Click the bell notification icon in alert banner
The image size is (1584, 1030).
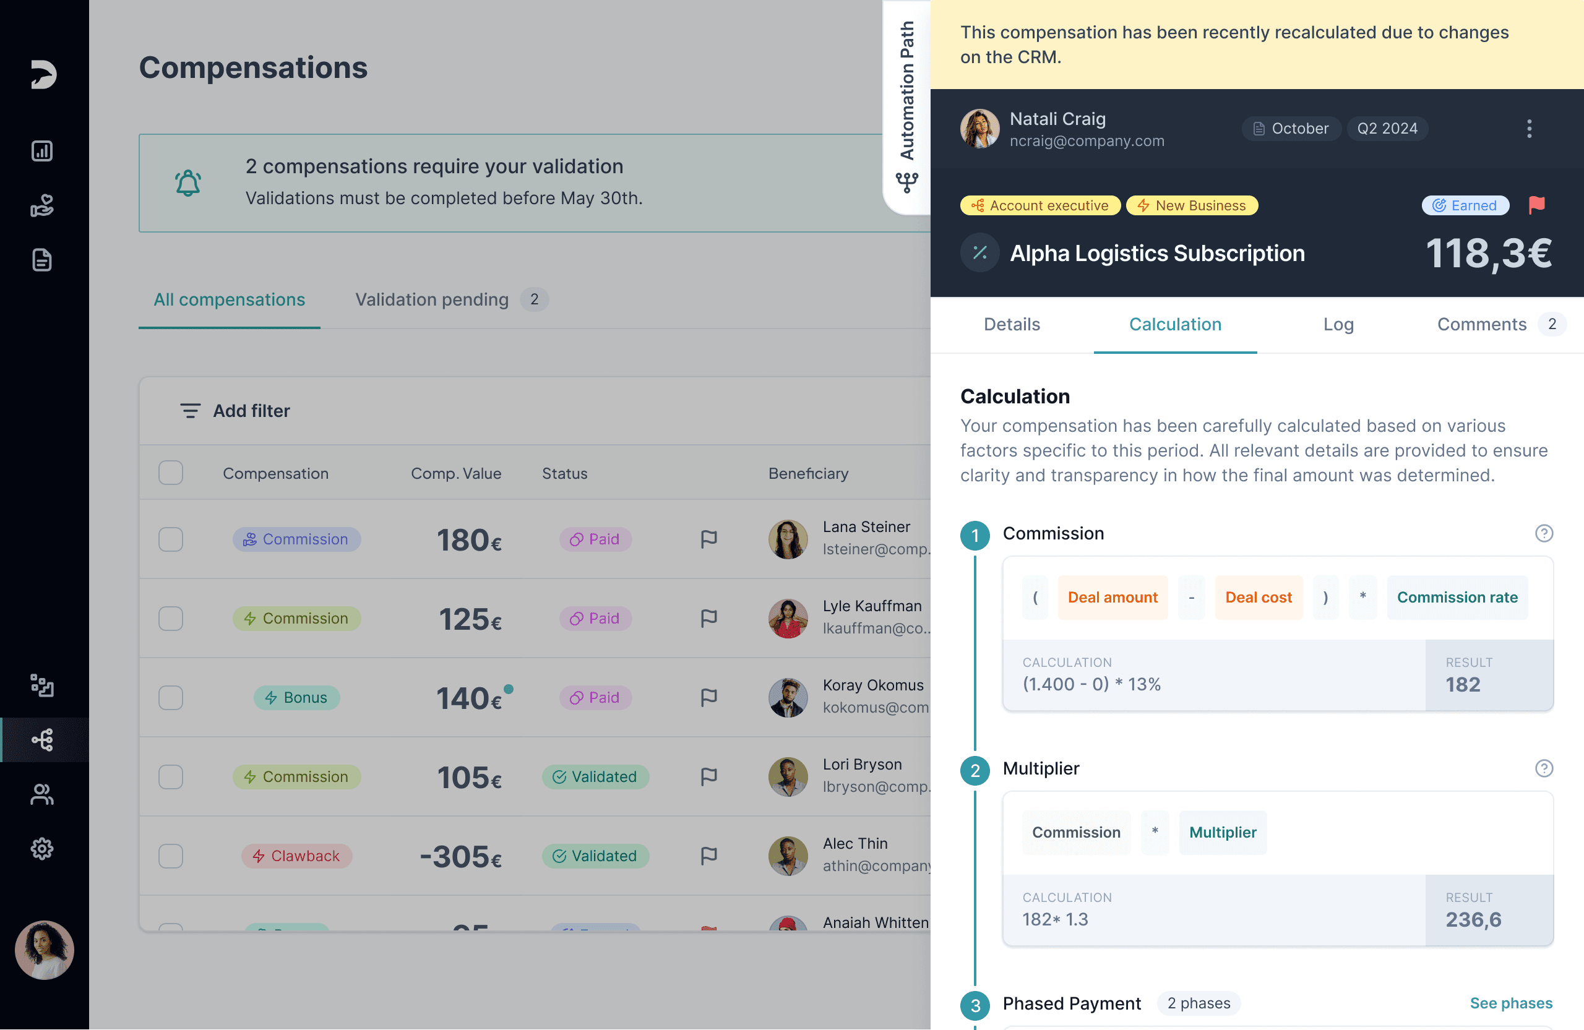coord(188,181)
